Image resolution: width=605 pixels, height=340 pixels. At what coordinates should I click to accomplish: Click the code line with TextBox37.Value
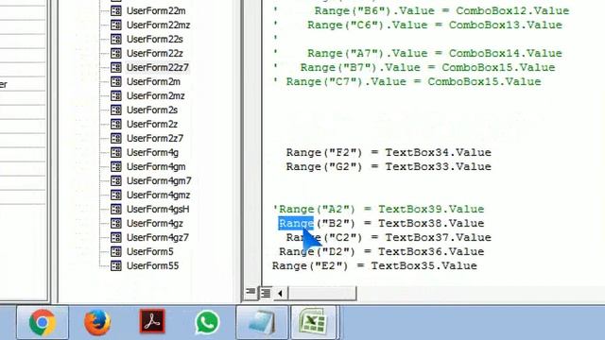point(389,237)
